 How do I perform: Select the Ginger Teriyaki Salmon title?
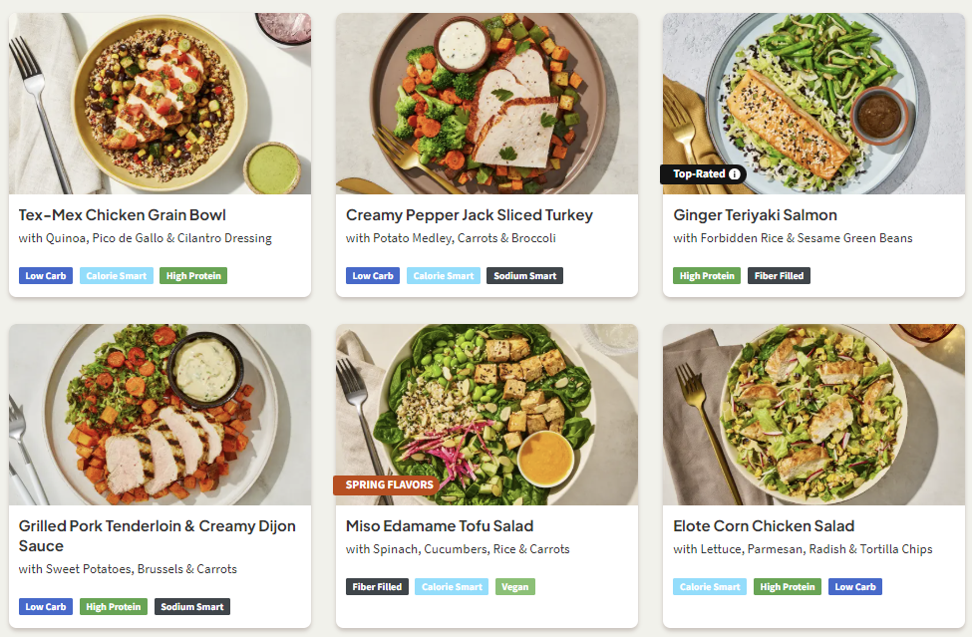(755, 215)
